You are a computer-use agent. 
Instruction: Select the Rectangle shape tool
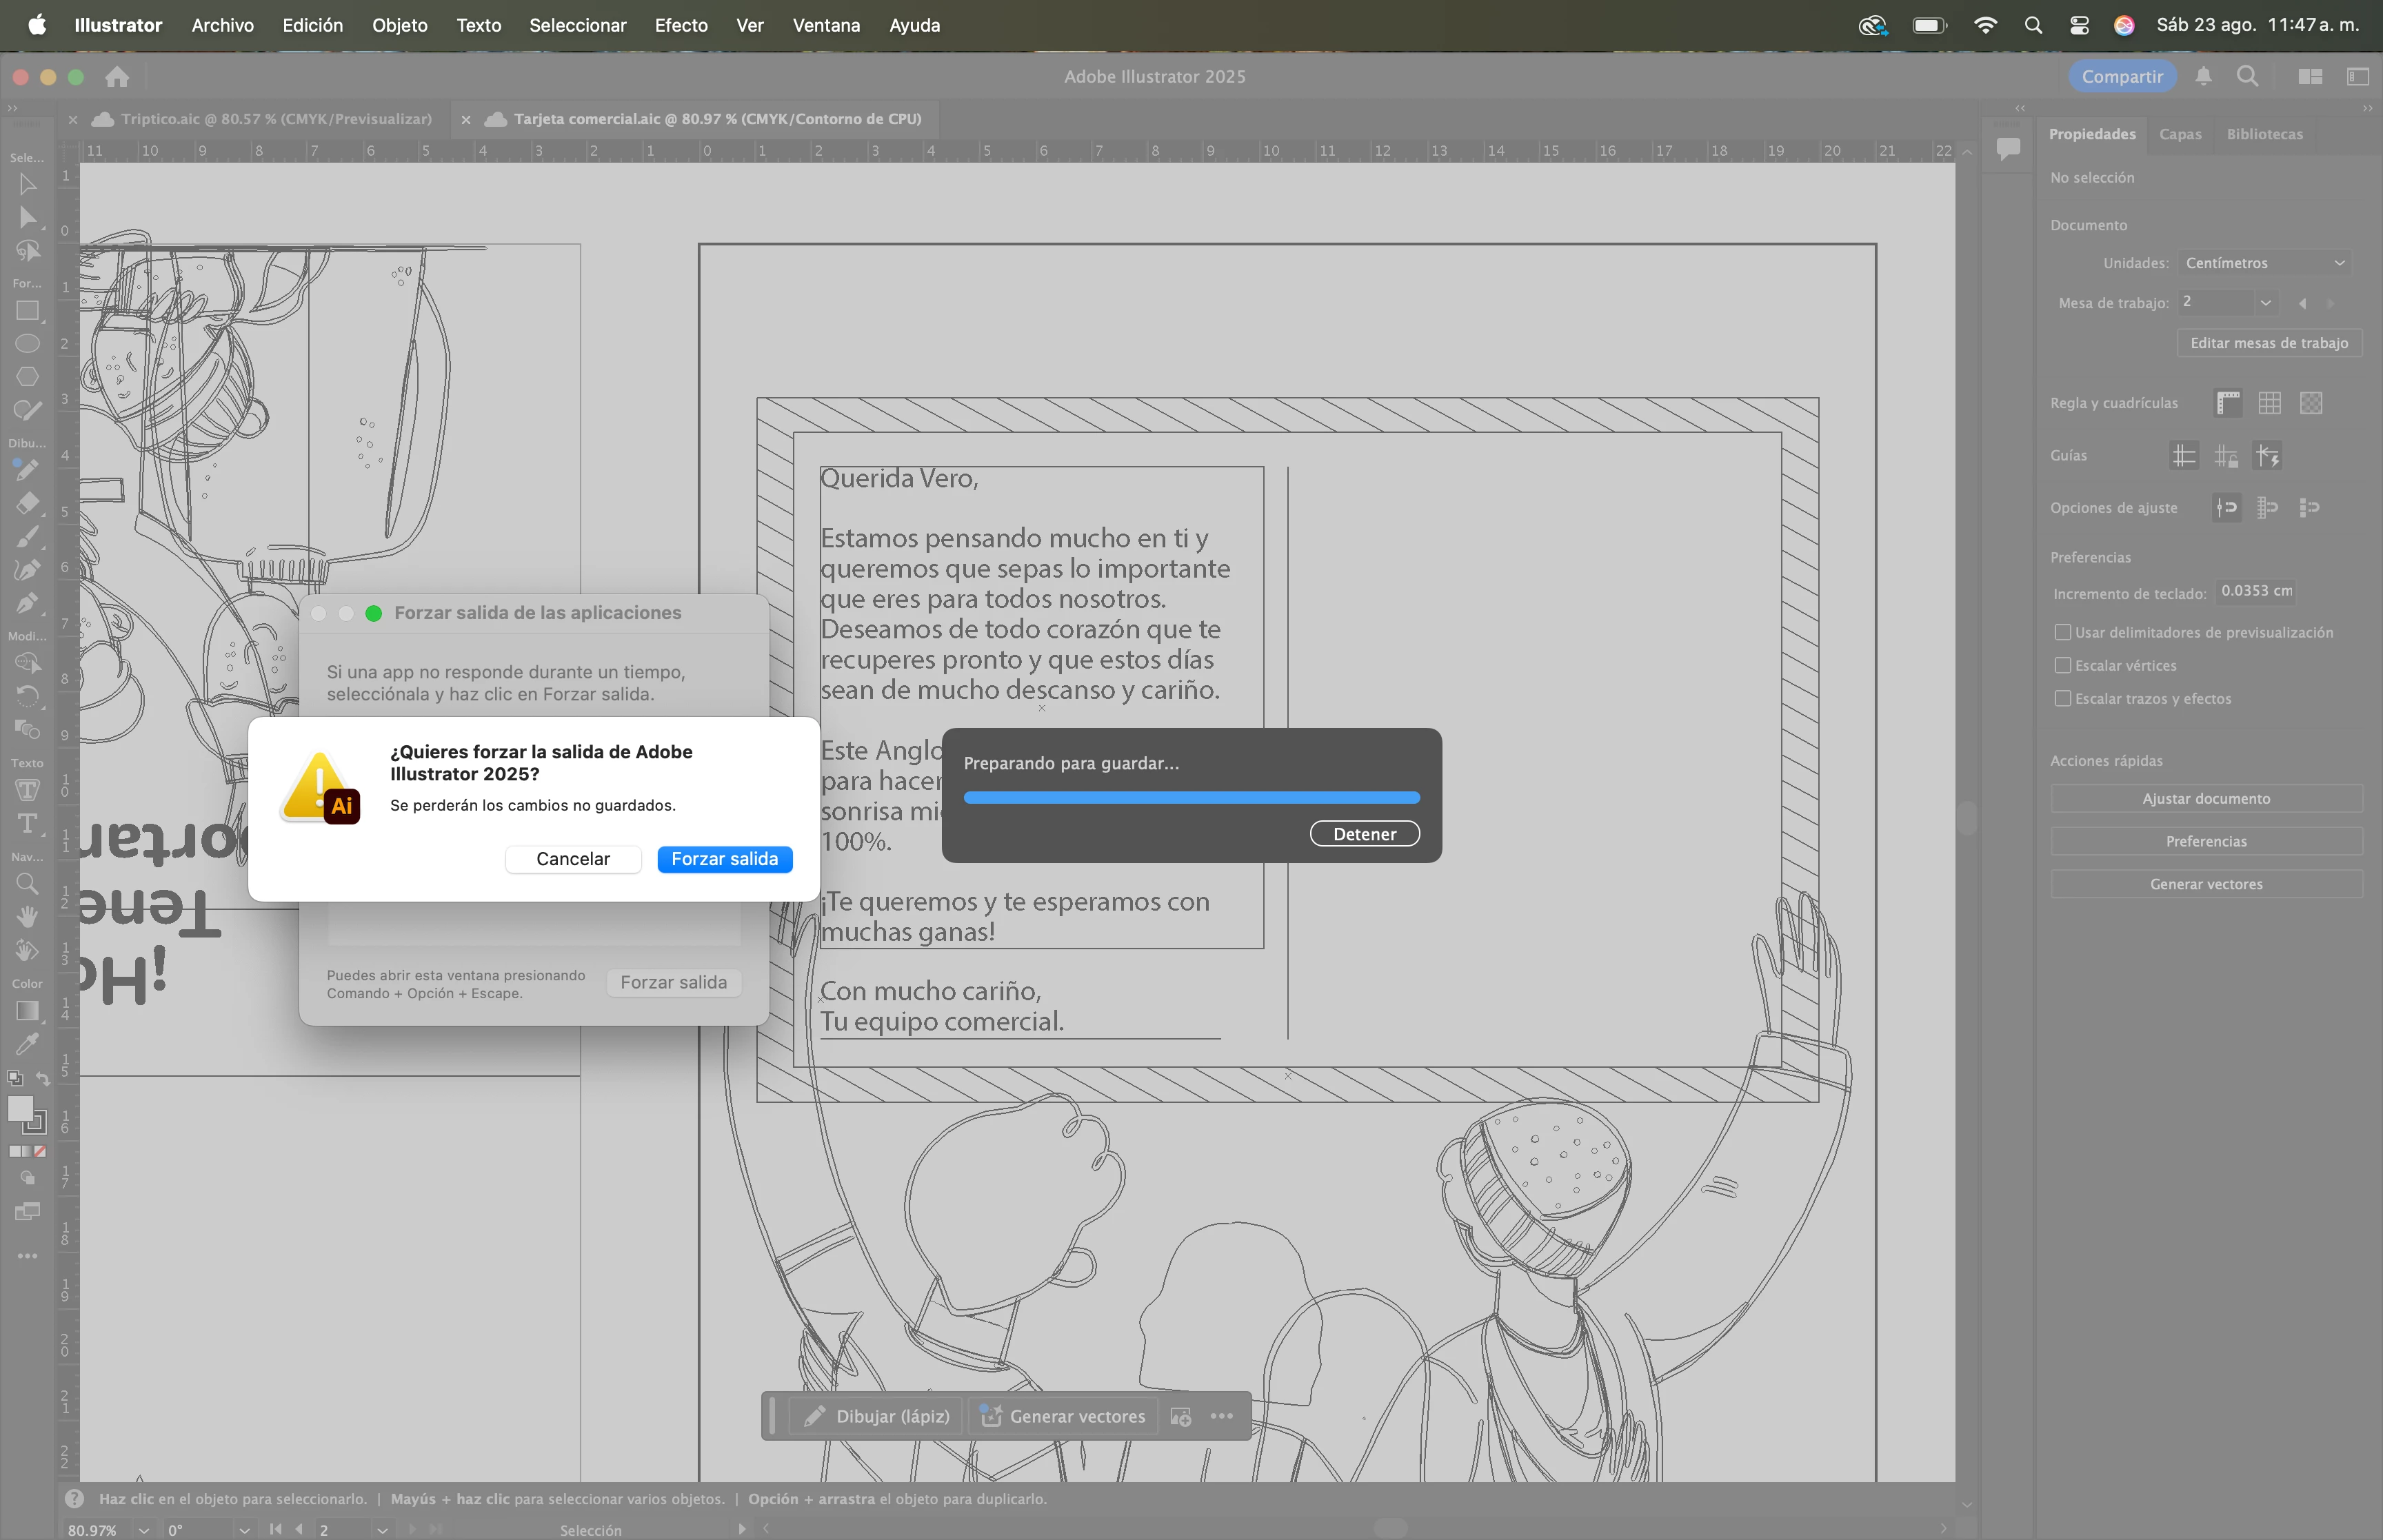coord(27,311)
